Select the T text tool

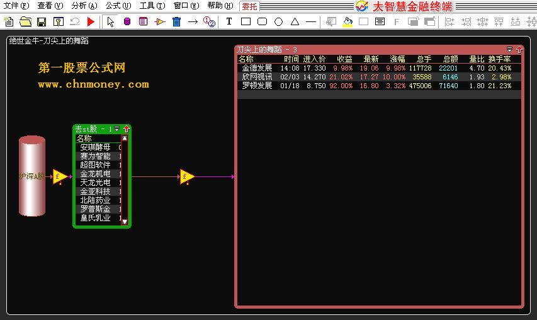click(229, 21)
